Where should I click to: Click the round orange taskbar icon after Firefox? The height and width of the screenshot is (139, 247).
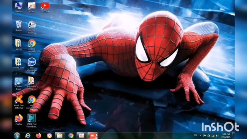[49, 136]
